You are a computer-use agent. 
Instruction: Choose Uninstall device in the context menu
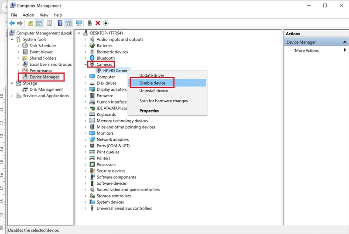(x=167, y=91)
